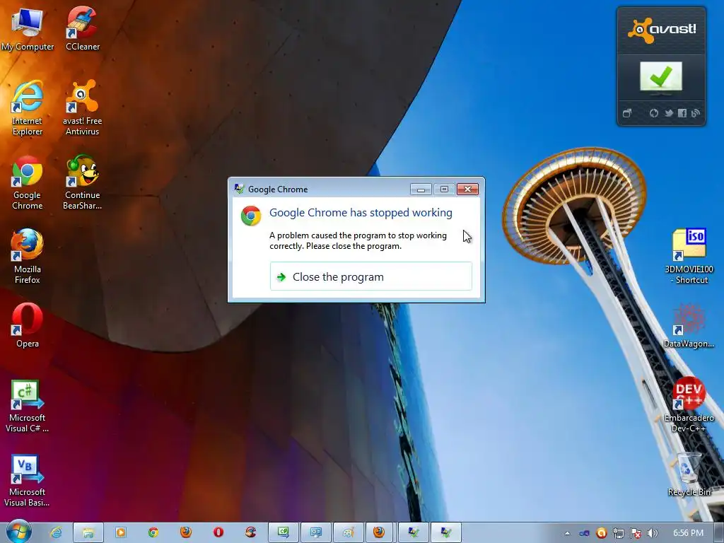
Task: Select the DataWagon desktop shortcut
Action: tap(689, 325)
